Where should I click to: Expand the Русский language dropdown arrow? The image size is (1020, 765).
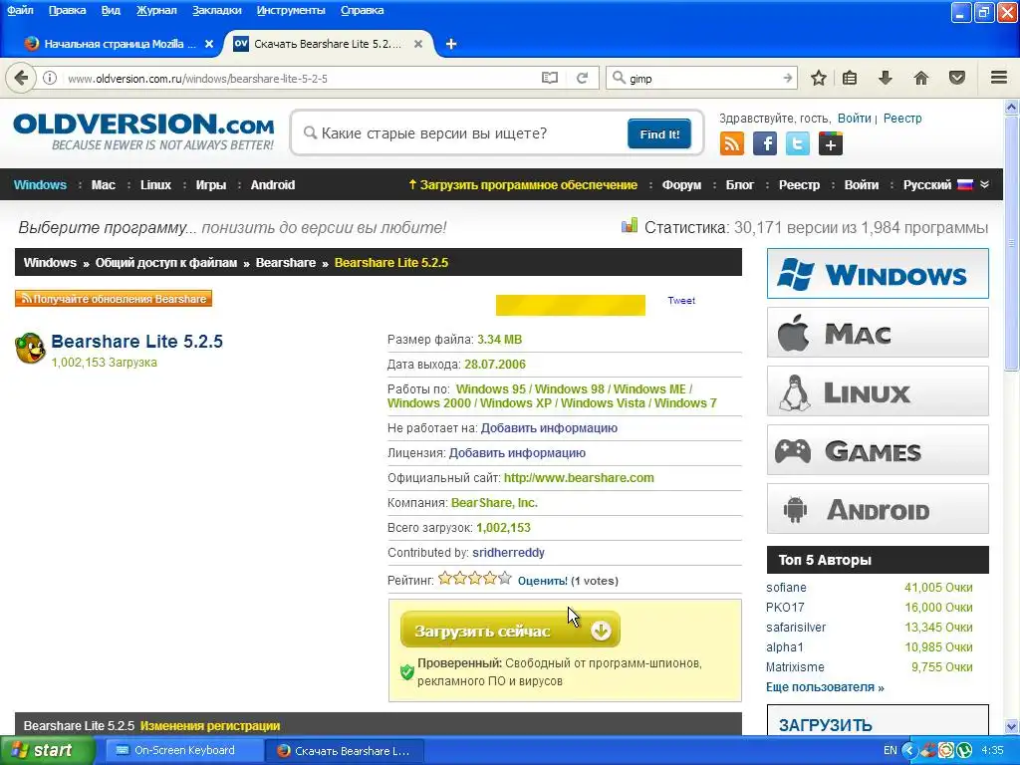(x=985, y=184)
